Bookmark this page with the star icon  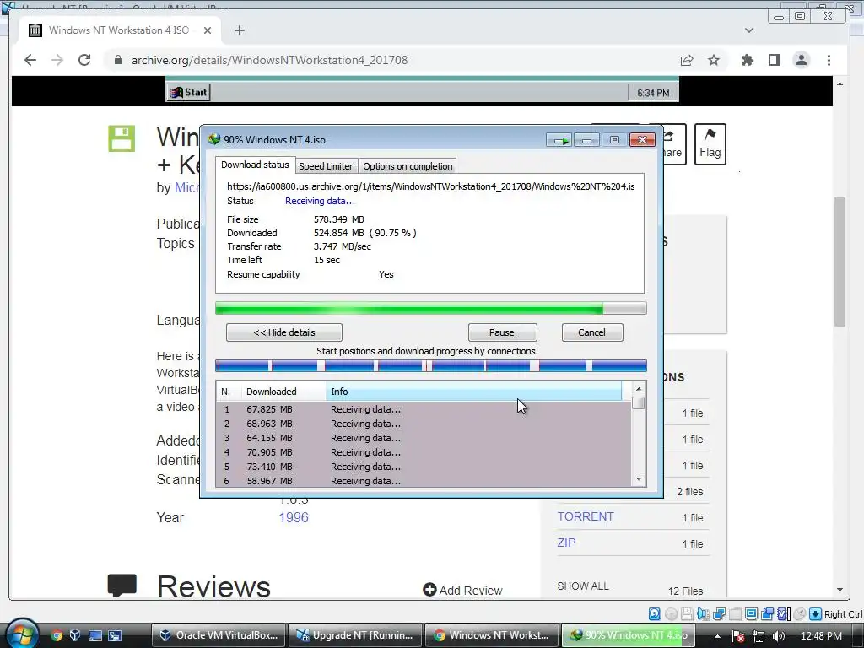tap(714, 60)
